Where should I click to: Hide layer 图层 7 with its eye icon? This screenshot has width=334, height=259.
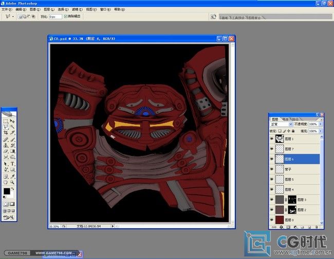(272, 149)
